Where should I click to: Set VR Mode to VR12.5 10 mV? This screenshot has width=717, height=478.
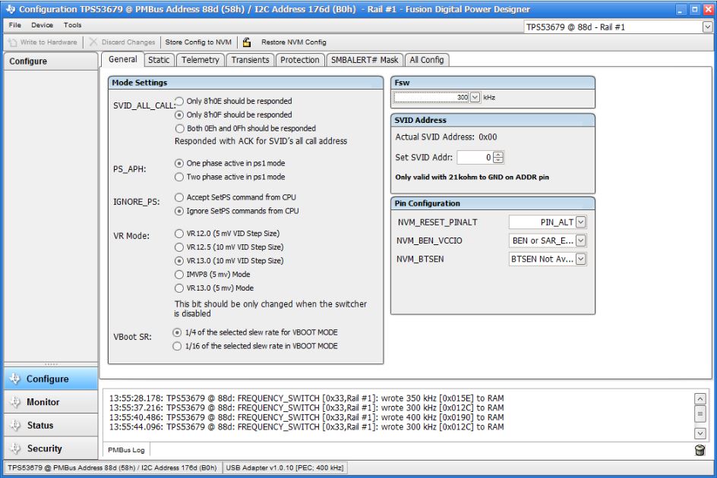tap(179, 247)
